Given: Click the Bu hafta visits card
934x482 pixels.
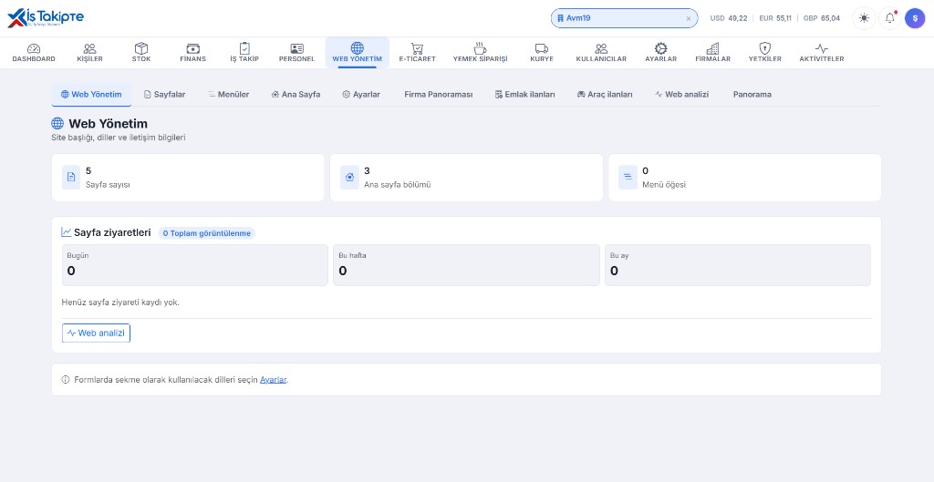Looking at the screenshot, I should coord(466,265).
